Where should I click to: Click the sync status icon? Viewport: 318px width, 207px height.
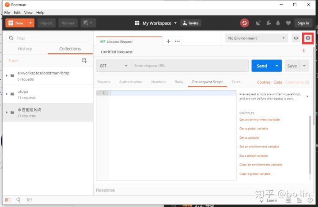244,23
